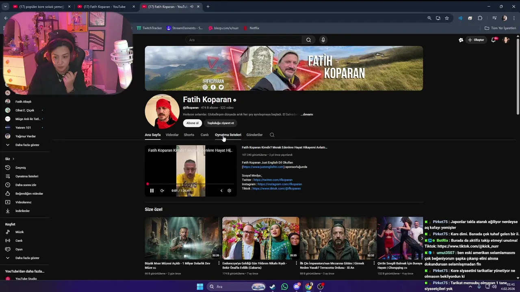Pause the channel trailer video
Screen dimensions: 520x292
[x=152, y=191]
